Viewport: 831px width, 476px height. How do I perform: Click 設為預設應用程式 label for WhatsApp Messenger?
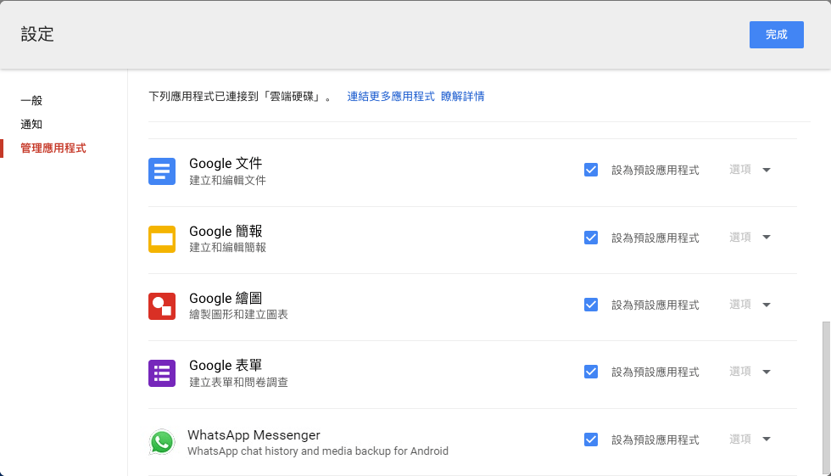click(655, 440)
